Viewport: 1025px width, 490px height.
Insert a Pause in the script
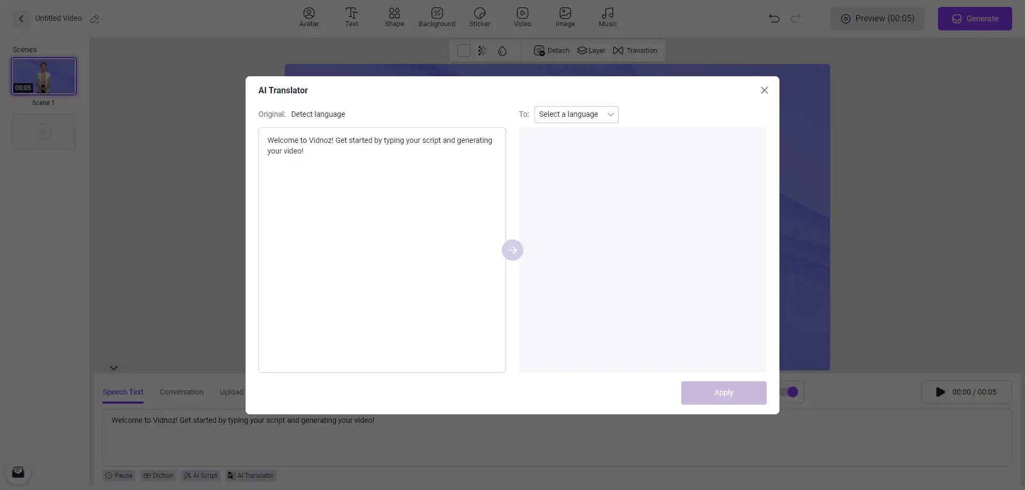tap(119, 475)
